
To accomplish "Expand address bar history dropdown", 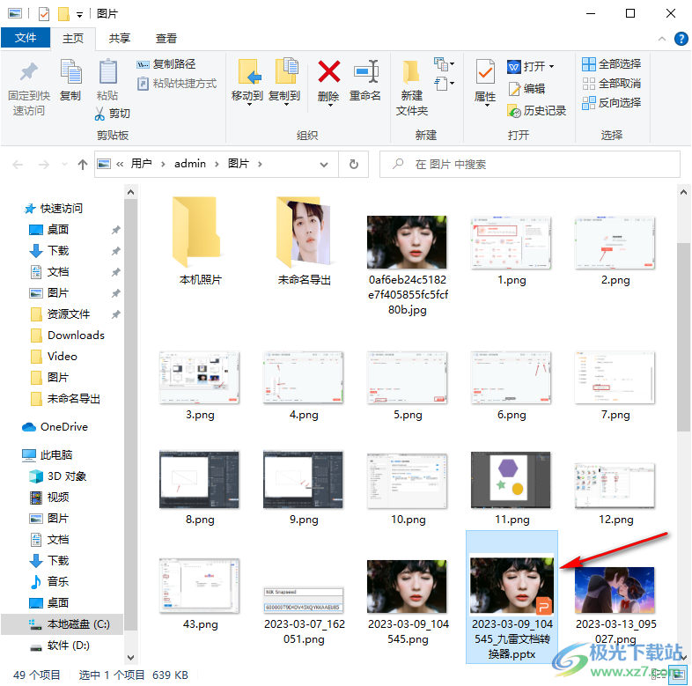I will 324,165.
